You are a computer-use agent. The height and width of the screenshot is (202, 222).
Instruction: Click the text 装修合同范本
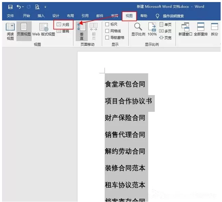(x=125, y=168)
